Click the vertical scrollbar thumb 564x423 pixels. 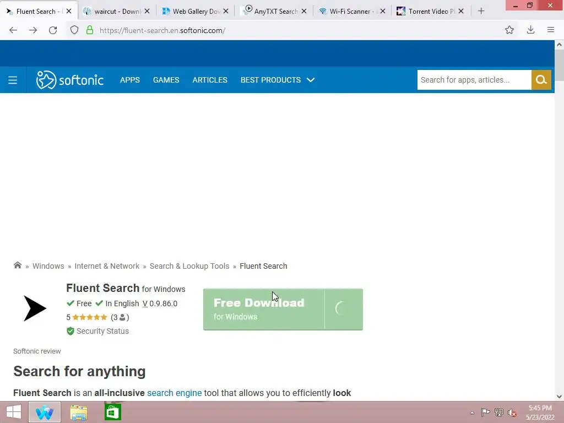pyautogui.click(x=559, y=65)
